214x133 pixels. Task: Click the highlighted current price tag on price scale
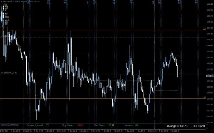210,76
